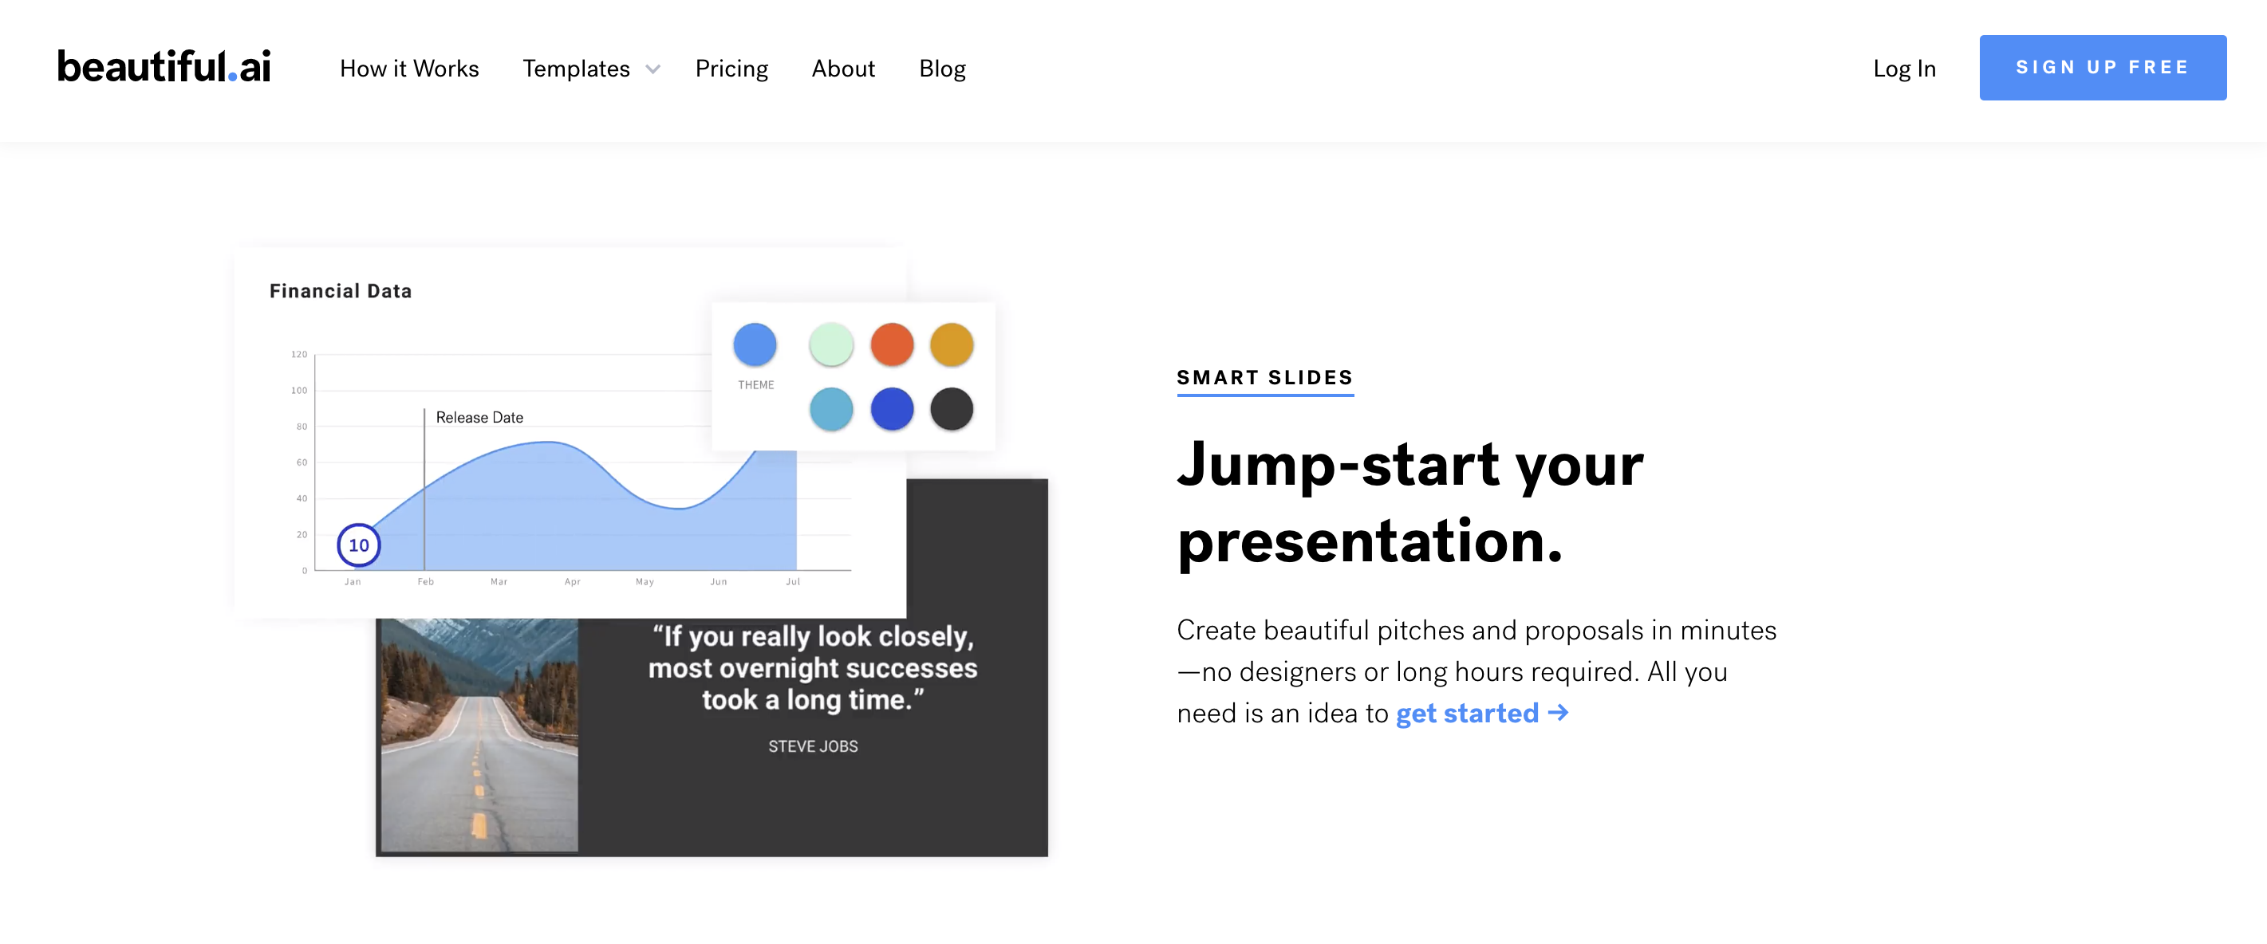Visit the Blog link
2267x944 pixels.
943,69
